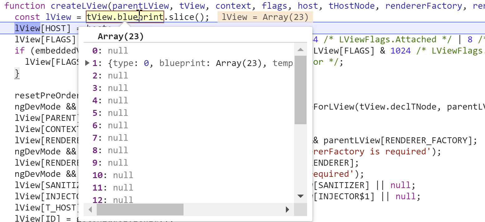Click 'slice()' method call
Screen dimensions: 485x222
click(x=186, y=17)
